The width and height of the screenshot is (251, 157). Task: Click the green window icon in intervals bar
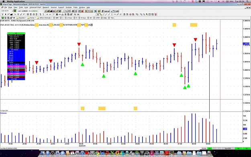(2, 18)
